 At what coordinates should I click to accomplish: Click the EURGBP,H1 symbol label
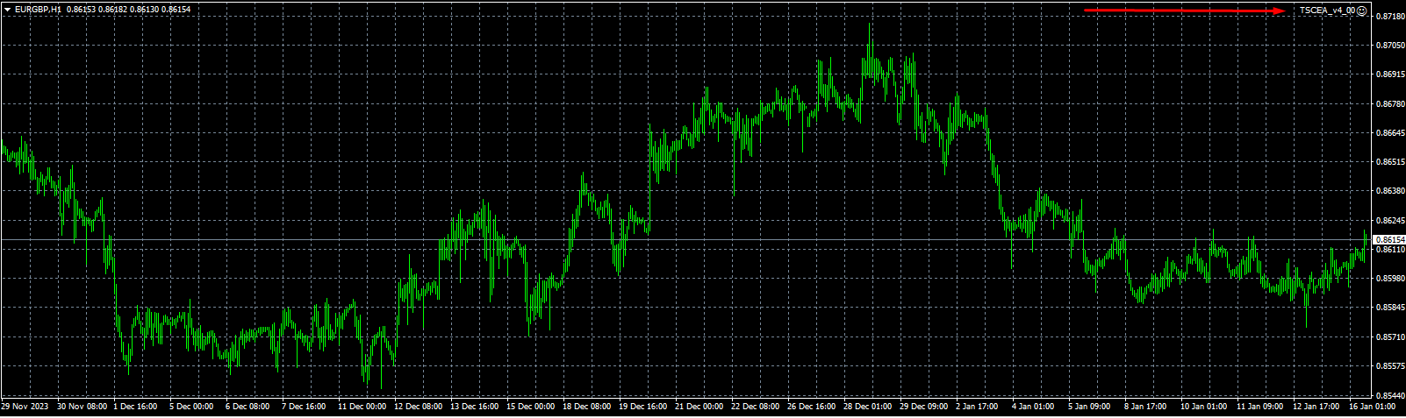click(39, 9)
